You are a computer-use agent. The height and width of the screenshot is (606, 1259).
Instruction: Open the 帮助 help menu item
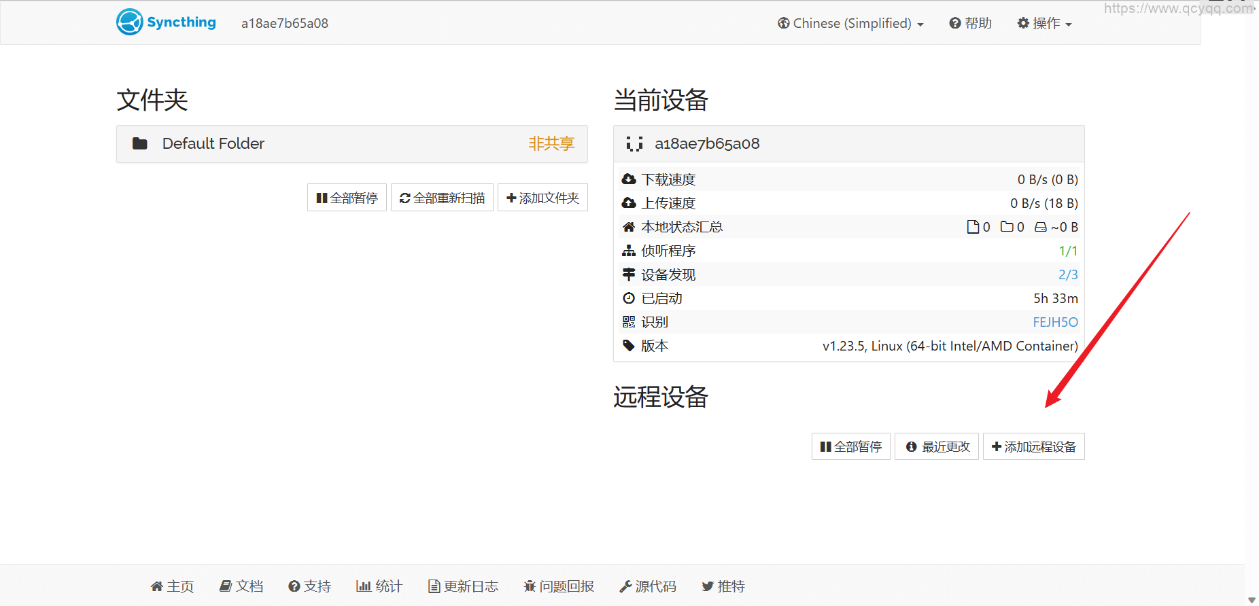[x=970, y=24]
